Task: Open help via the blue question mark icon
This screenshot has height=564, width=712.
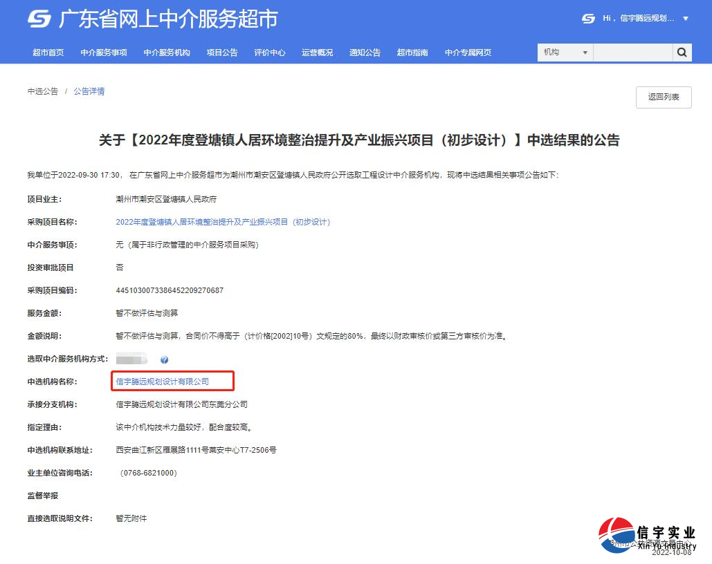Action: click(x=163, y=359)
